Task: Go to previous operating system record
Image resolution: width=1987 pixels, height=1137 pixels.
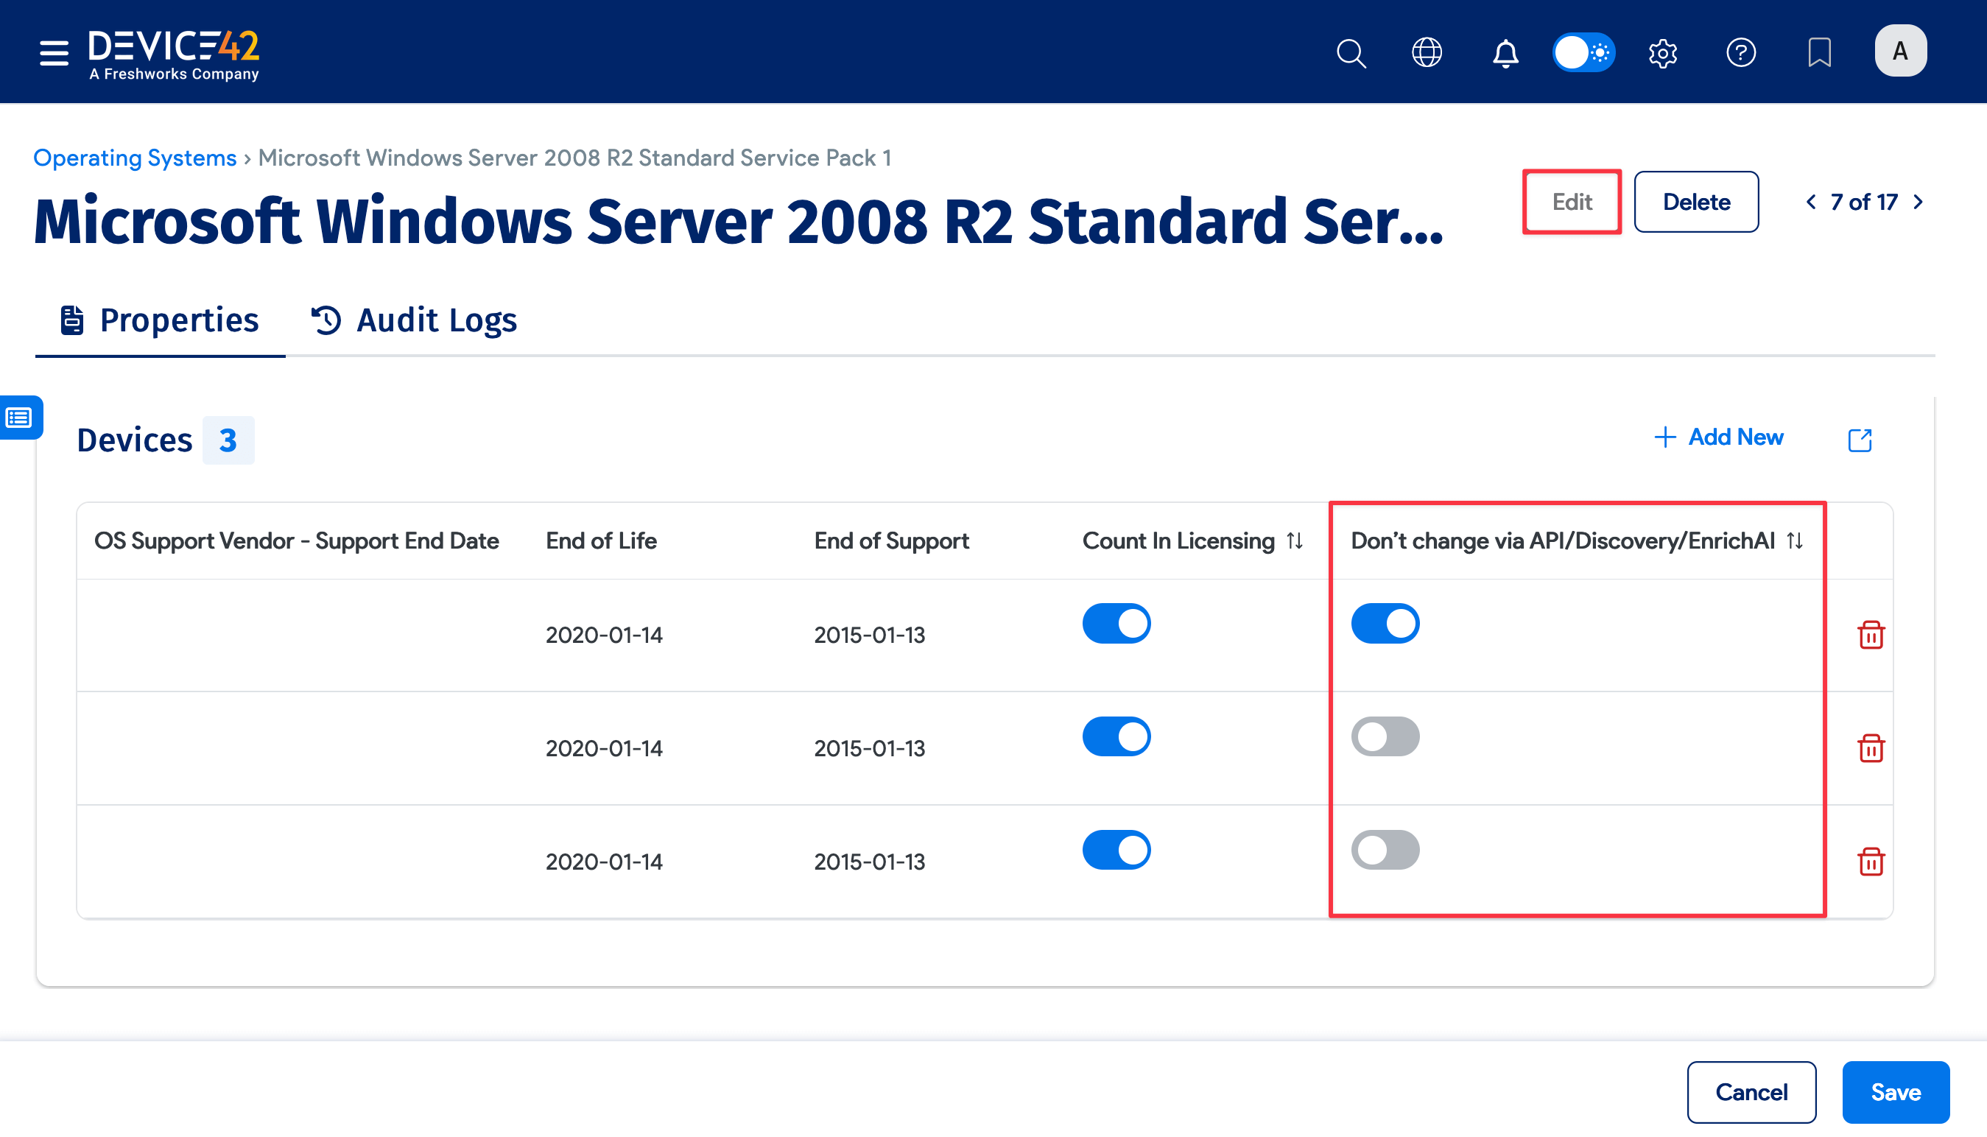Action: click(1811, 203)
